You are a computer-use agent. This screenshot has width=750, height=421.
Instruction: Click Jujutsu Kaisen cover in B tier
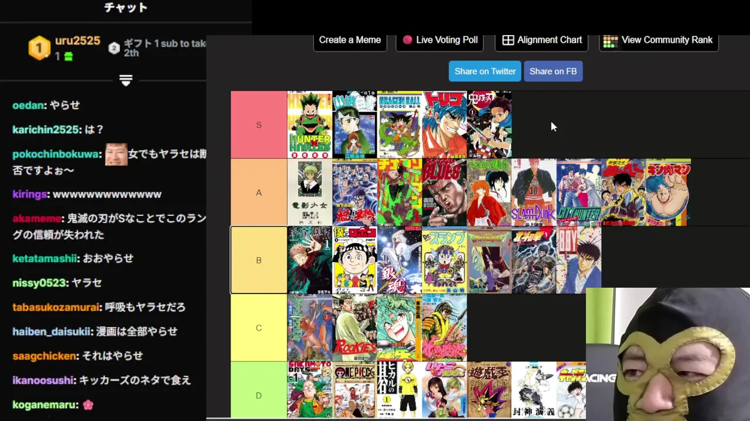[x=309, y=260]
